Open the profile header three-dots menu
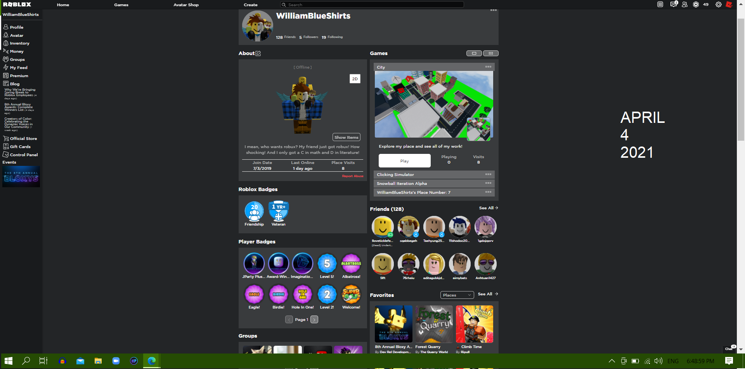745x369 pixels. point(493,10)
